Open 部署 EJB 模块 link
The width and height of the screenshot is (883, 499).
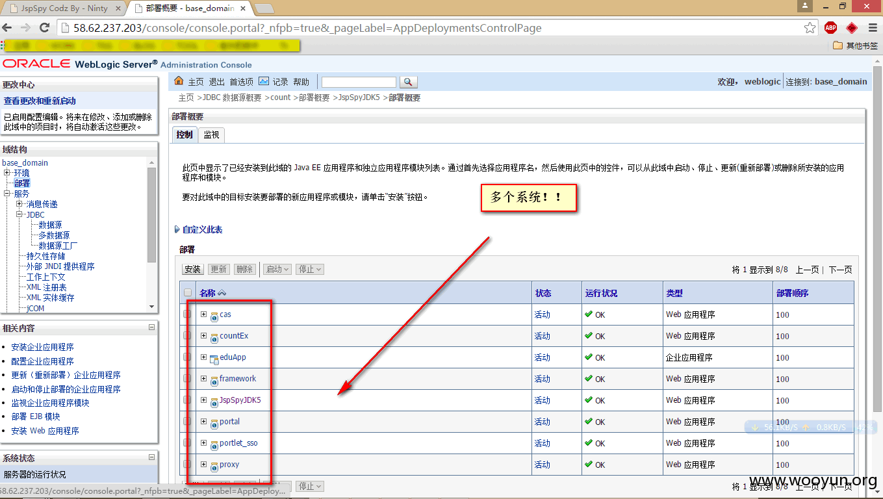pyautogui.click(x=35, y=416)
